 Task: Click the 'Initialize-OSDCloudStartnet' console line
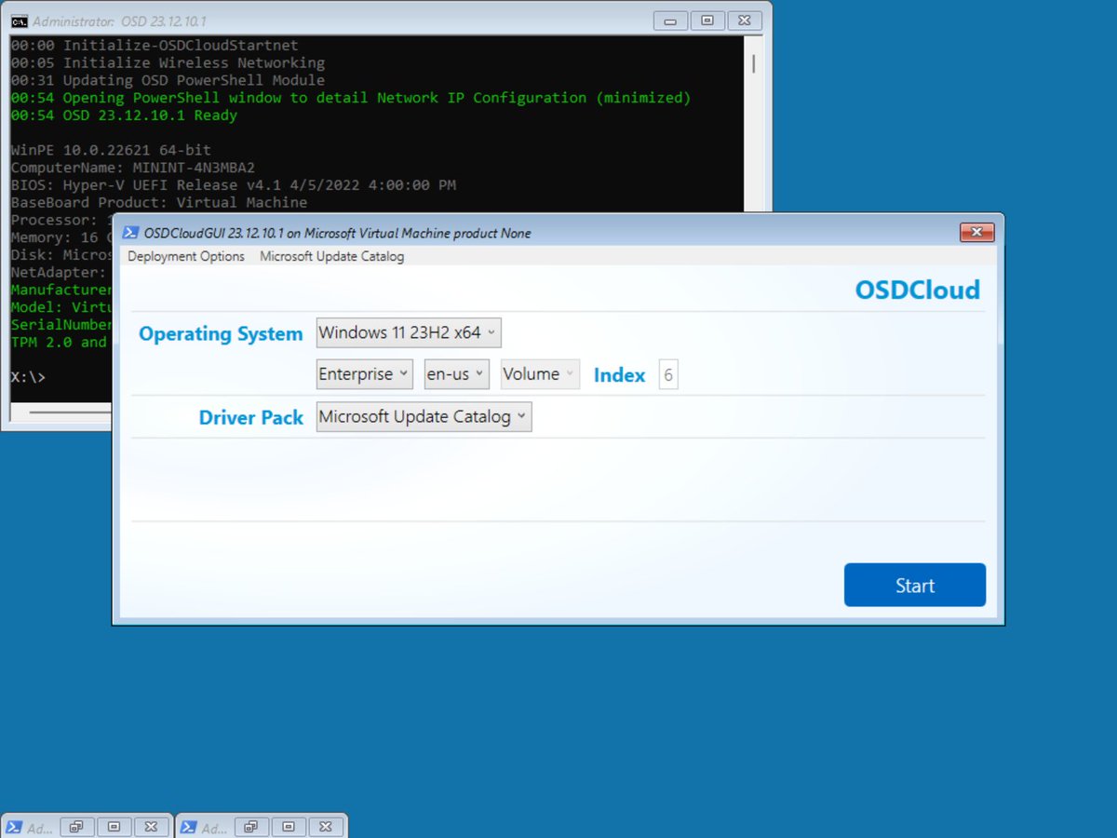click(x=155, y=45)
